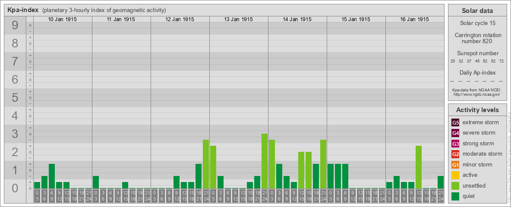Click the 'unsettled' legend label

click(474, 185)
